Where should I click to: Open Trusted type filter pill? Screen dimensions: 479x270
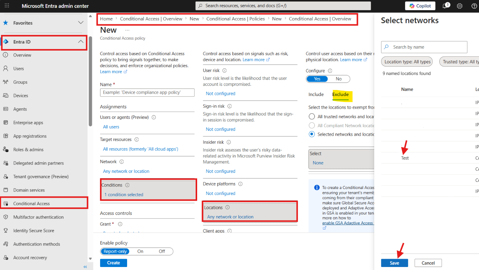click(x=459, y=62)
